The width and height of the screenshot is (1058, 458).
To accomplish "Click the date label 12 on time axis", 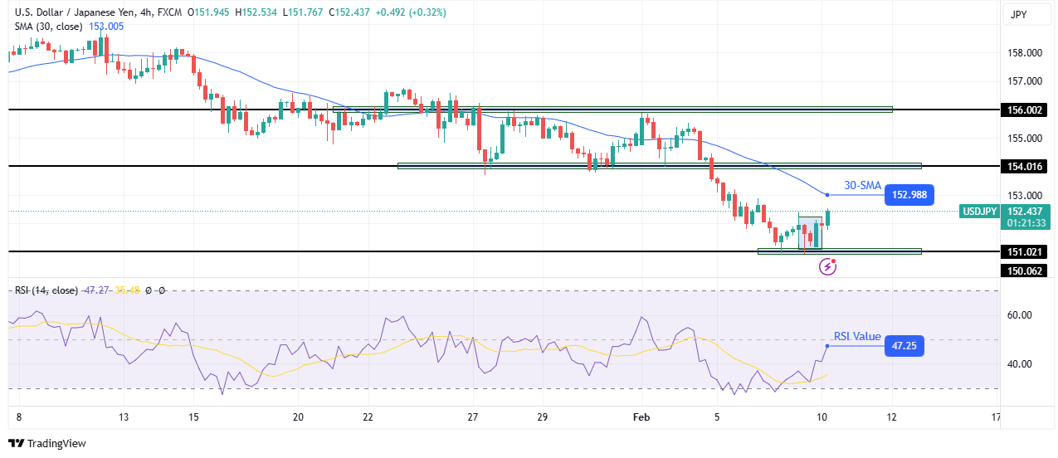I will pyautogui.click(x=892, y=417).
